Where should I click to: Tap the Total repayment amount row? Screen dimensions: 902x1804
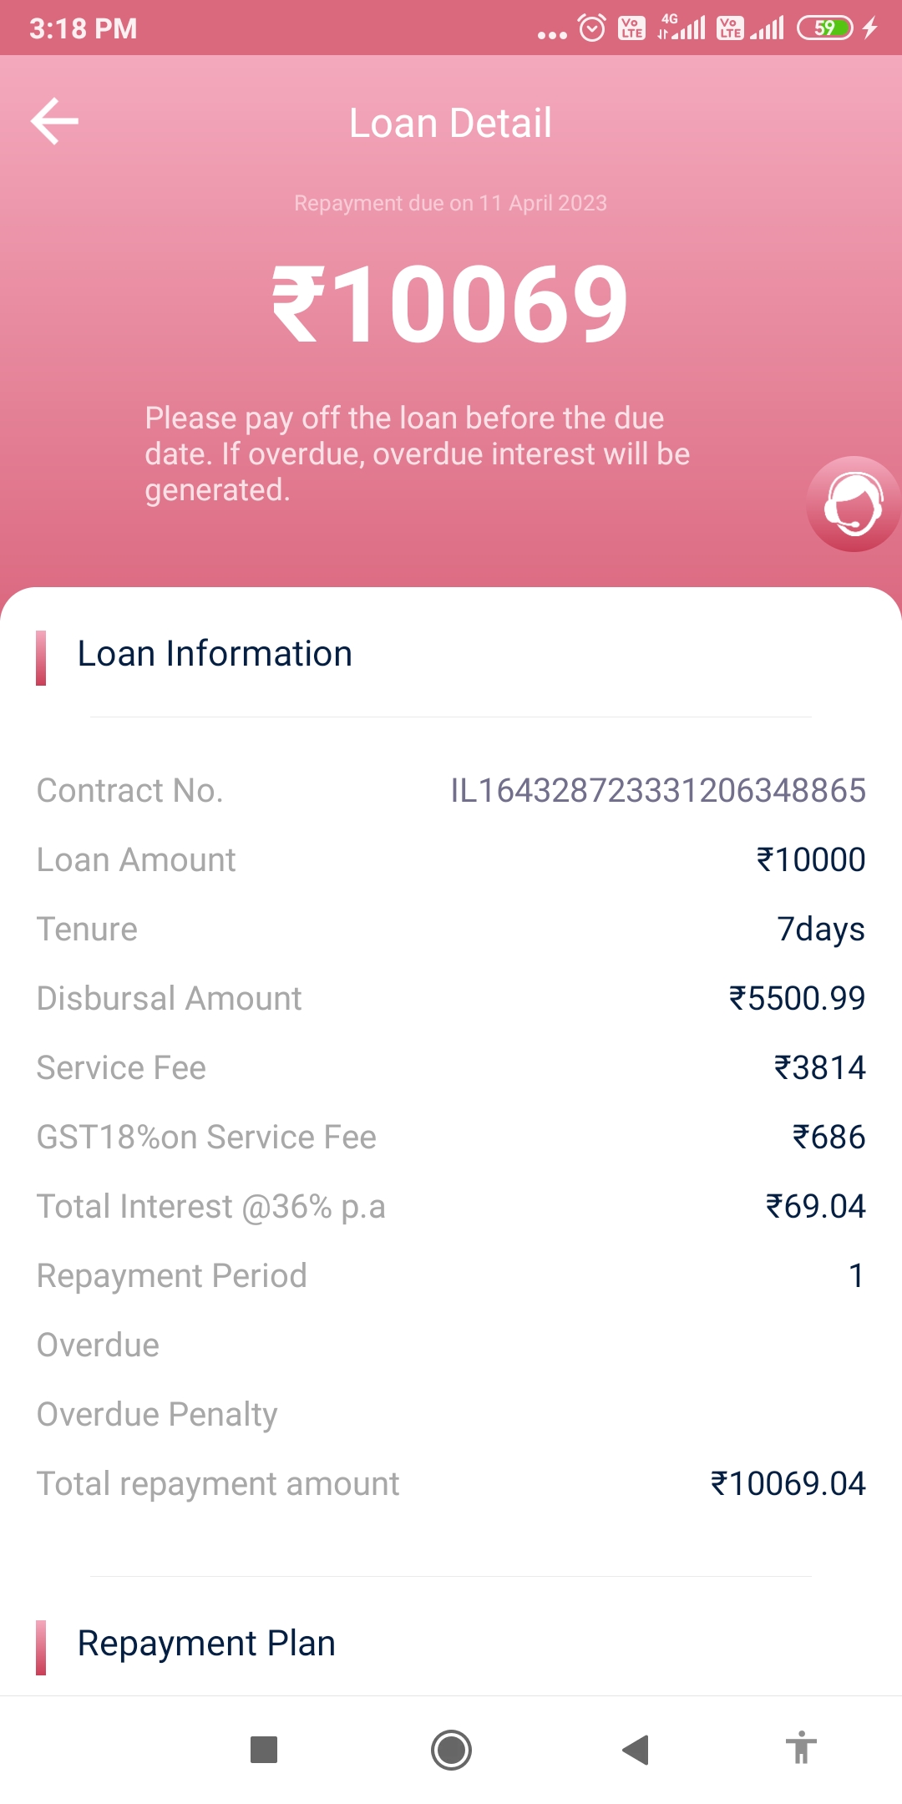[451, 1484]
